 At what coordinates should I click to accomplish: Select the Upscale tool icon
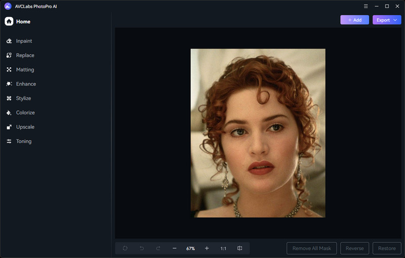(9, 127)
